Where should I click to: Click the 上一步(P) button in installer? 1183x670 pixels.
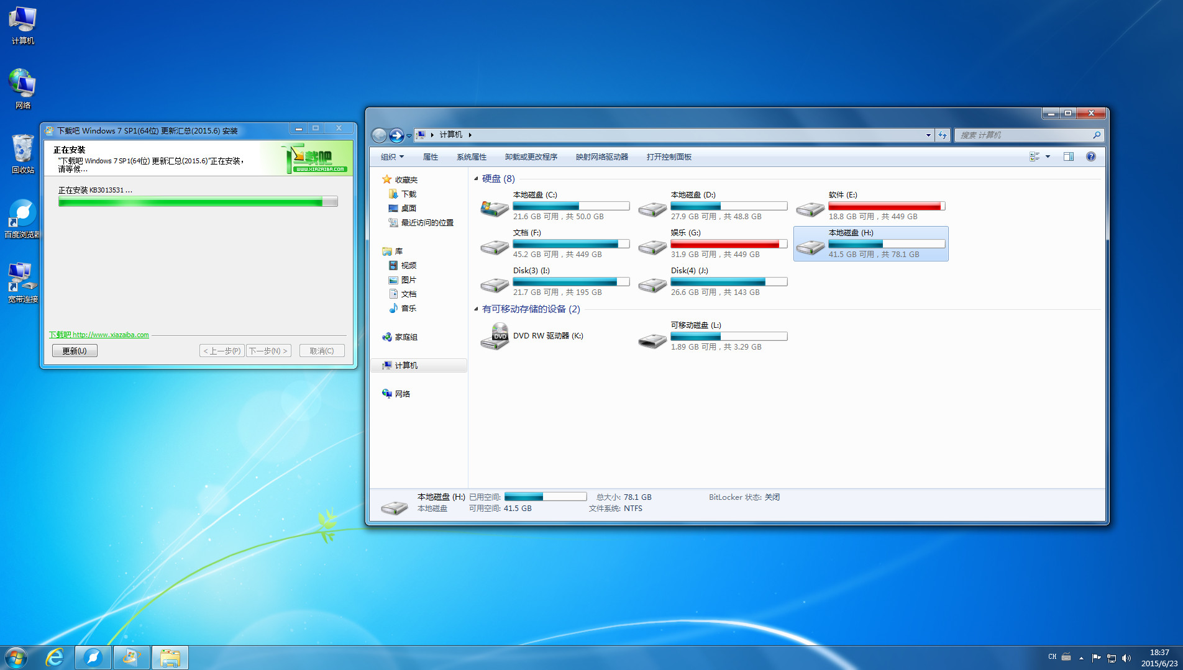tap(222, 351)
